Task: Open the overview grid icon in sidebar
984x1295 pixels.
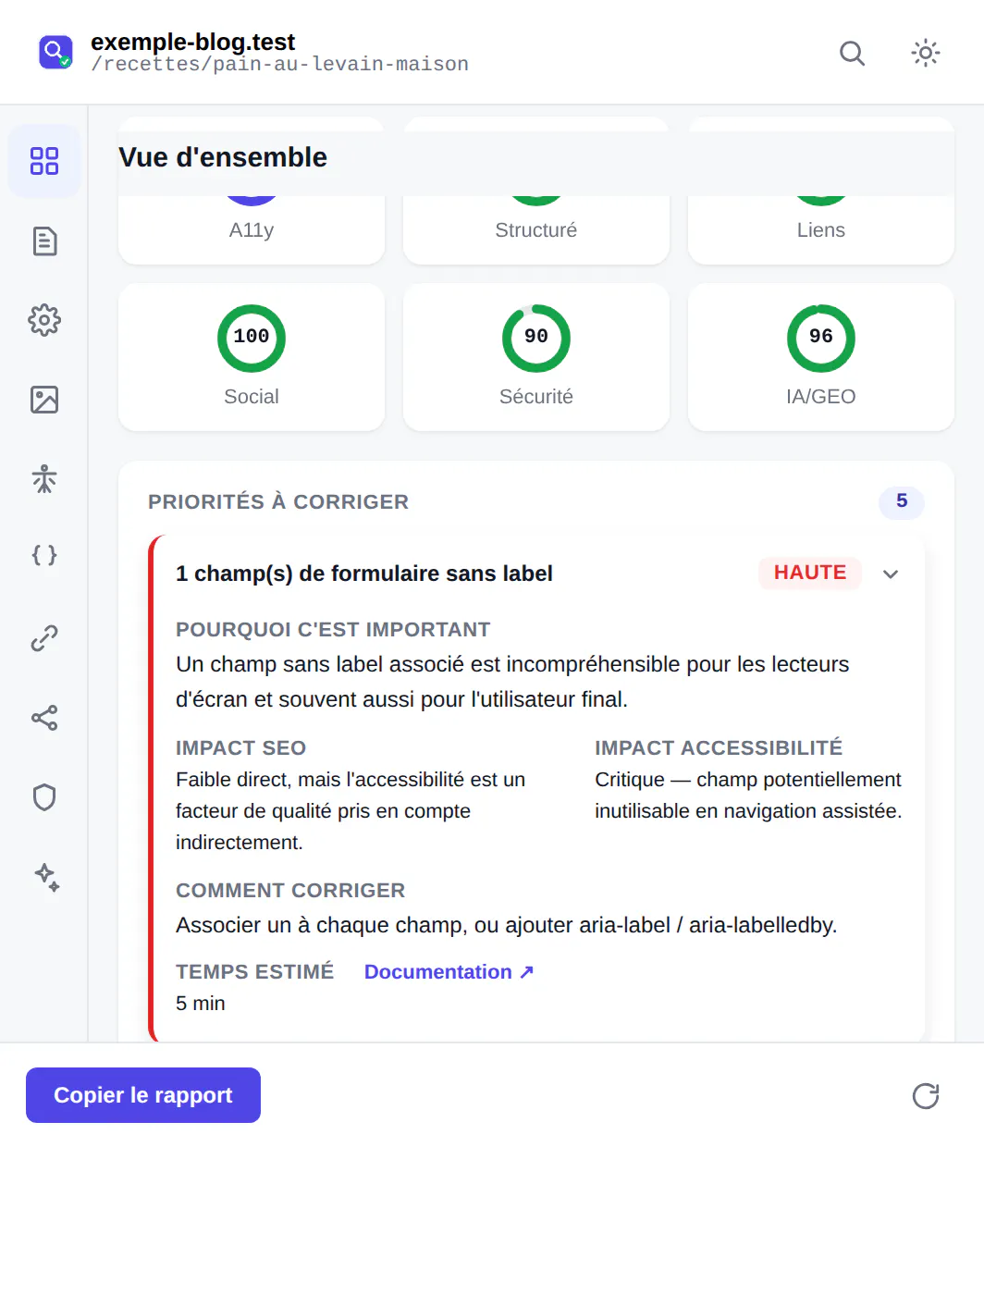Action: 44,161
